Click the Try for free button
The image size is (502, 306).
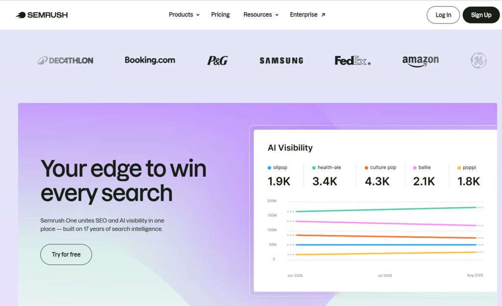pos(66,254)
